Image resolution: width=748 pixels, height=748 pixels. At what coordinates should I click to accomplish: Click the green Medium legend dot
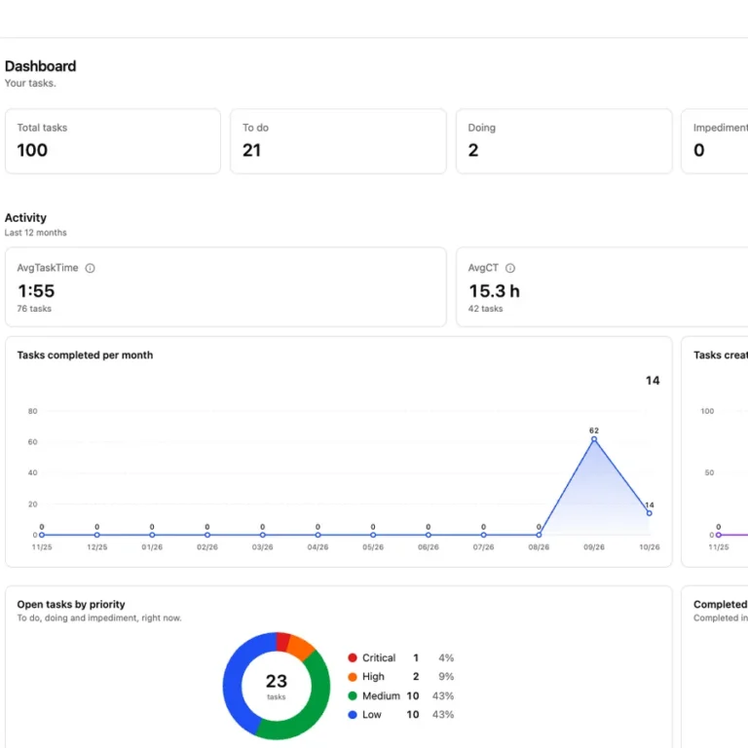(353, 696)
